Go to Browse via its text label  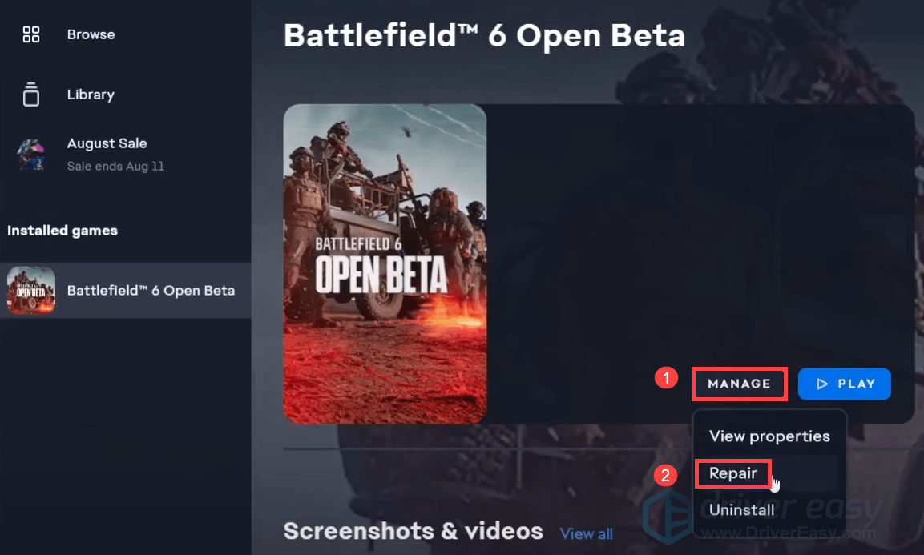[x=91, y=34]
